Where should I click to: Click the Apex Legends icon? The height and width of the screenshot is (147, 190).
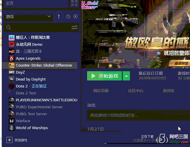tap(12, 59)
